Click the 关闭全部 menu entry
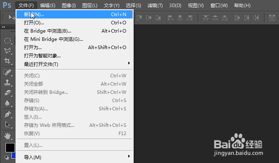 (x=74, y=84)
